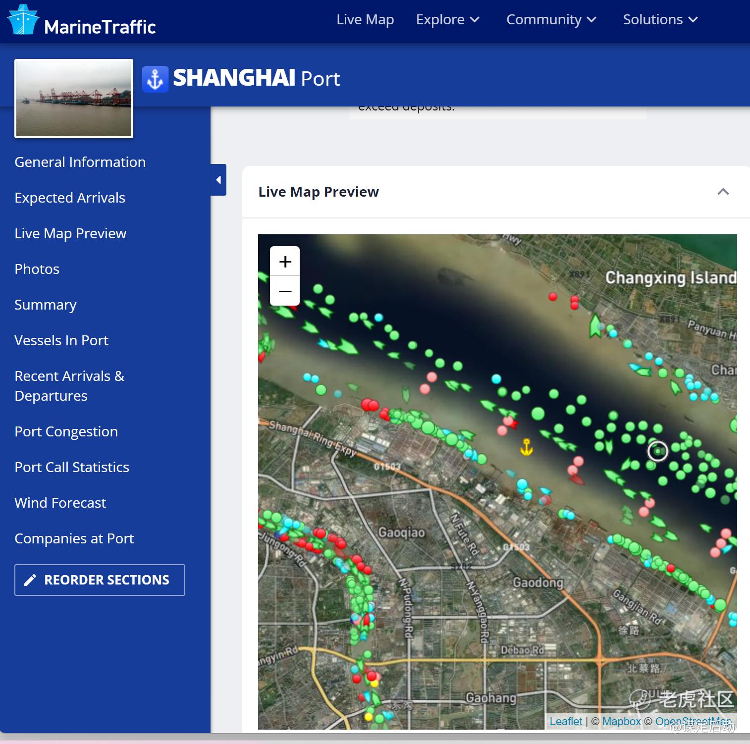Expand the Explore dropdown menu

pyautogui.click(x=448, y=19)
